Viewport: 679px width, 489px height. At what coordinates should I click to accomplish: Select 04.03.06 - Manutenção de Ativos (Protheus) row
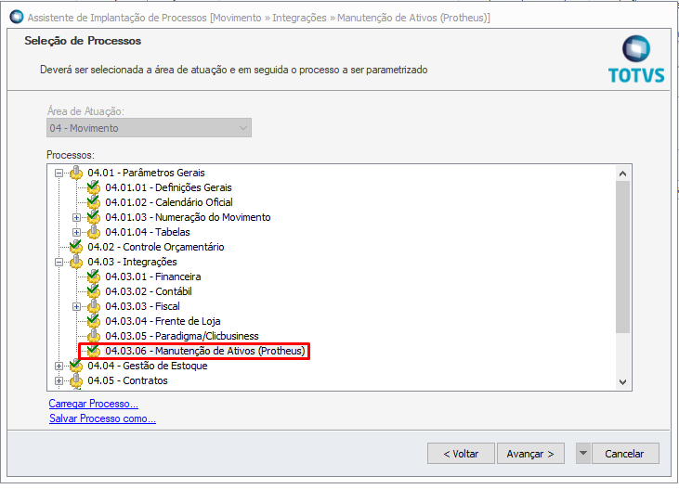click(205, 351)
